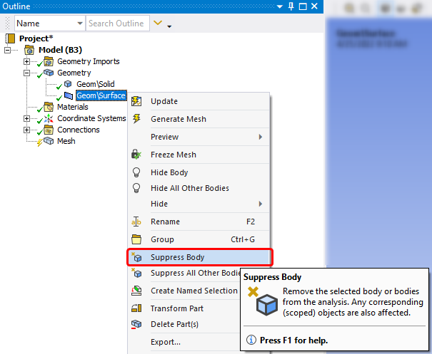Image resolution: width=432 pixels, height=354 pixels.
Task: Click the Group folder icon
Action: 136,239
